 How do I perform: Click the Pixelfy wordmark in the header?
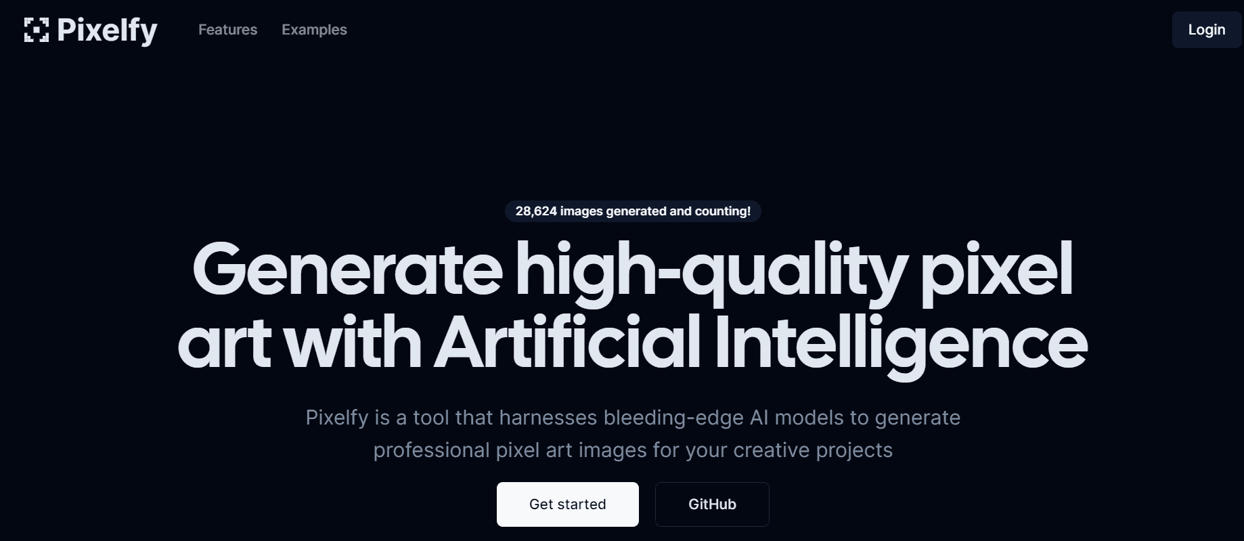[107, 30]
